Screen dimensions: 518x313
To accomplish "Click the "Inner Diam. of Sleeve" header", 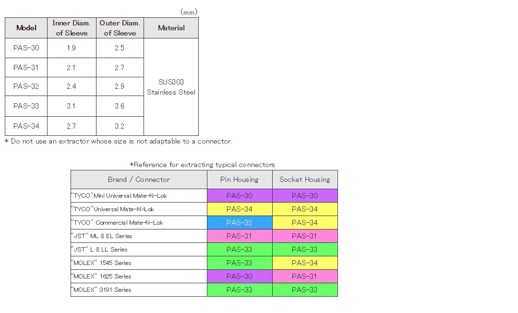I will (72, 28).
